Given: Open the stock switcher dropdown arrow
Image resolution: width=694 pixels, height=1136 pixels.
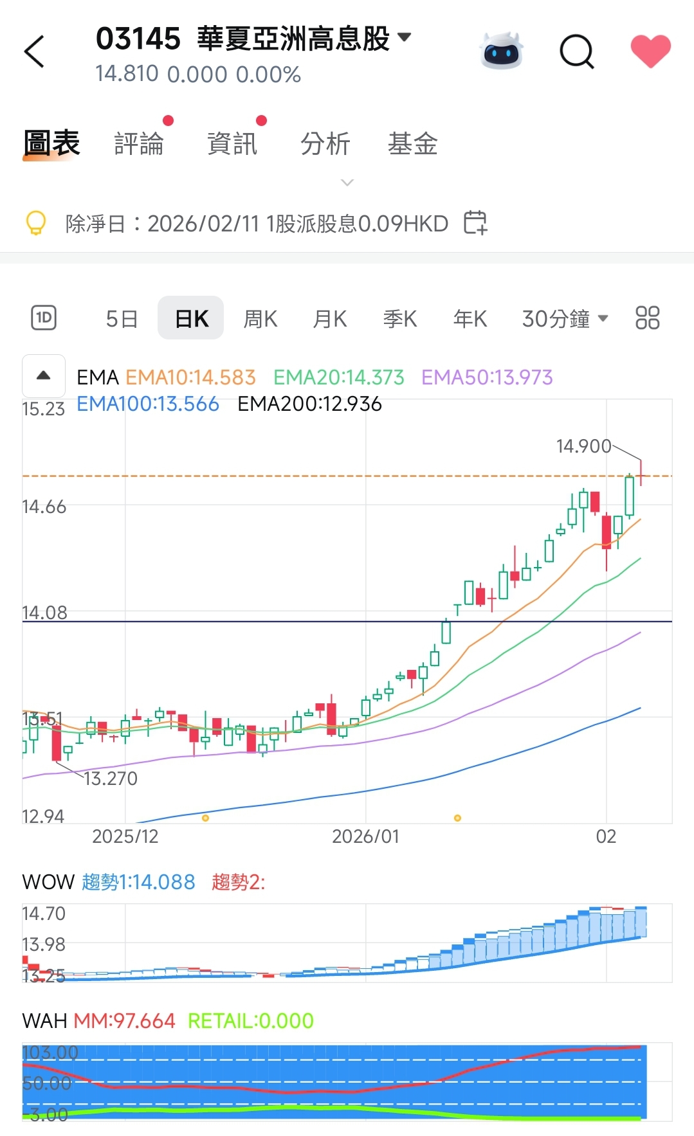Looking at the screenshot, I should point(404,37).
